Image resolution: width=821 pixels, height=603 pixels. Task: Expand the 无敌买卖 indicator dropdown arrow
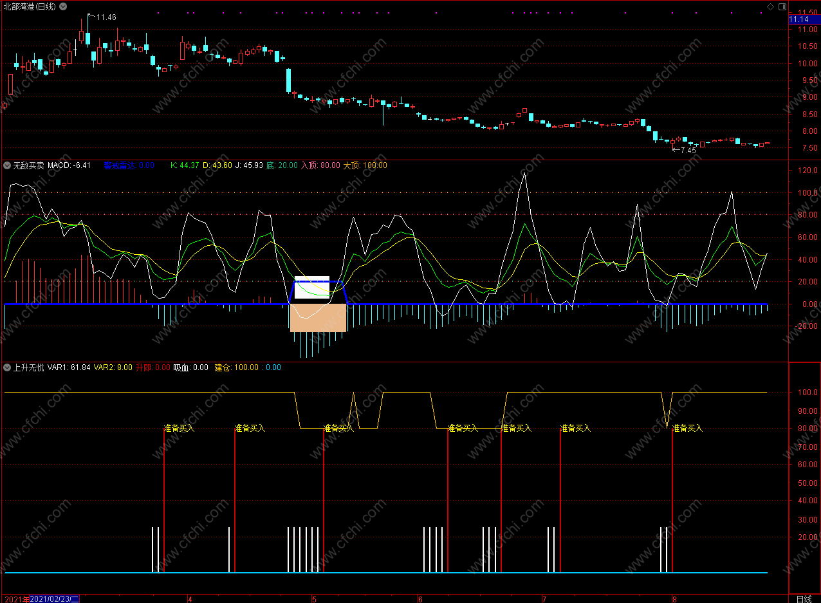click(7, 165)
